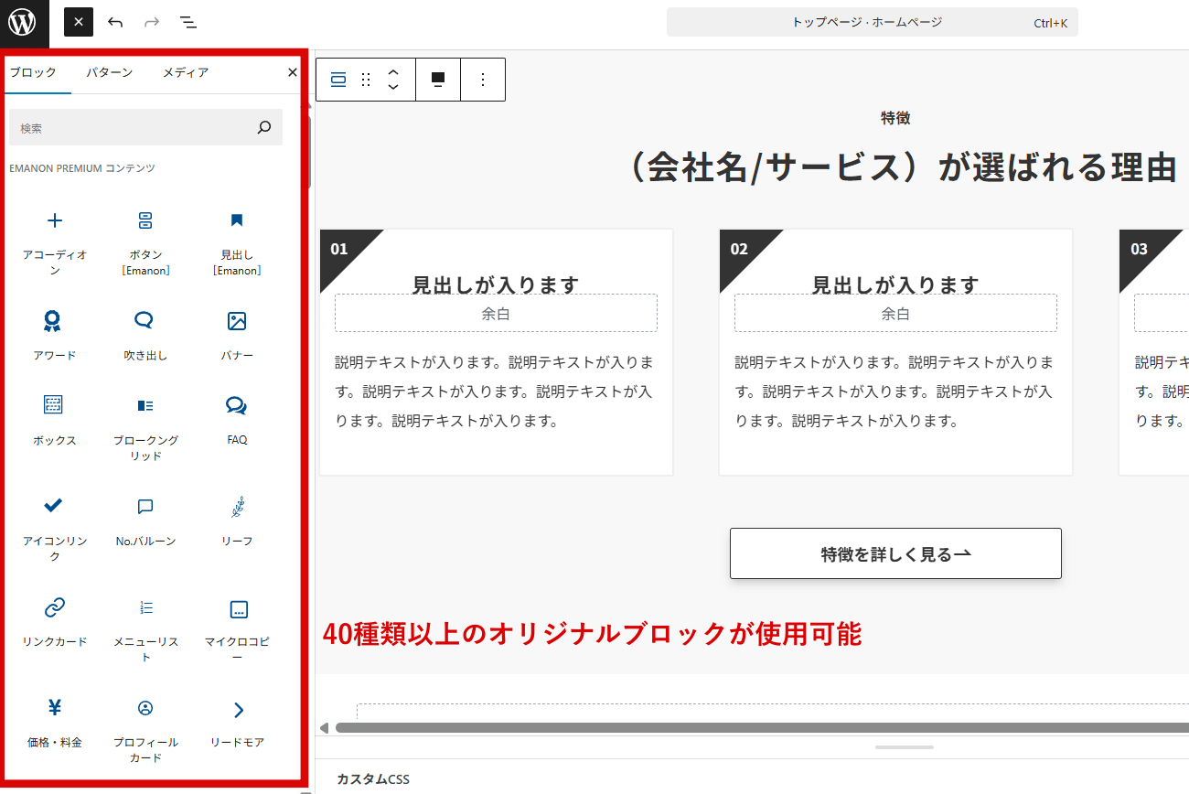Add the FAQ block
Image resolution: width=1189 pixels, height=794 pixels.
(x=237, y=419)
